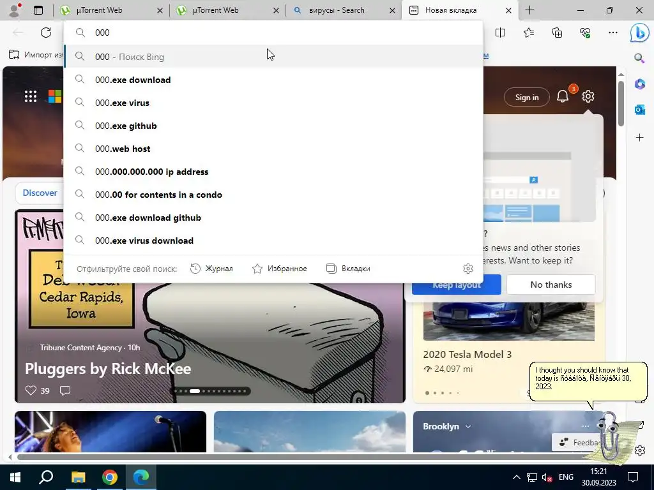Choose the 000.web host suggestion

click(x=273, y=148)
